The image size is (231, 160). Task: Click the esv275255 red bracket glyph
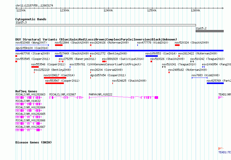[61, 61]
